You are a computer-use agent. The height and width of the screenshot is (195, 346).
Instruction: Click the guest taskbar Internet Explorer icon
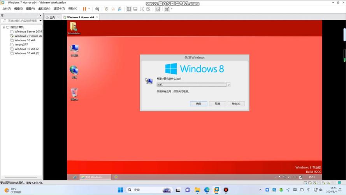tap(75, 177)
